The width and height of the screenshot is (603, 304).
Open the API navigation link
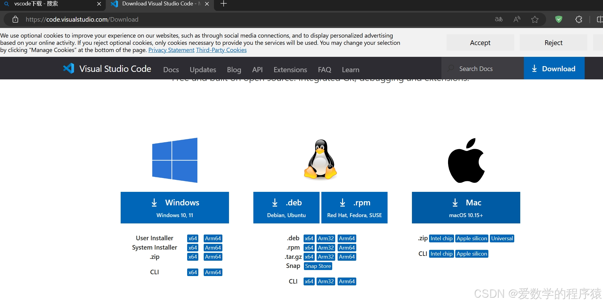click(257, 70)
